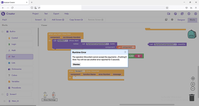Dismiss the Runtime Error dialog
The height and width of the screenshot is (106, 199).
(x=76, y=65)
